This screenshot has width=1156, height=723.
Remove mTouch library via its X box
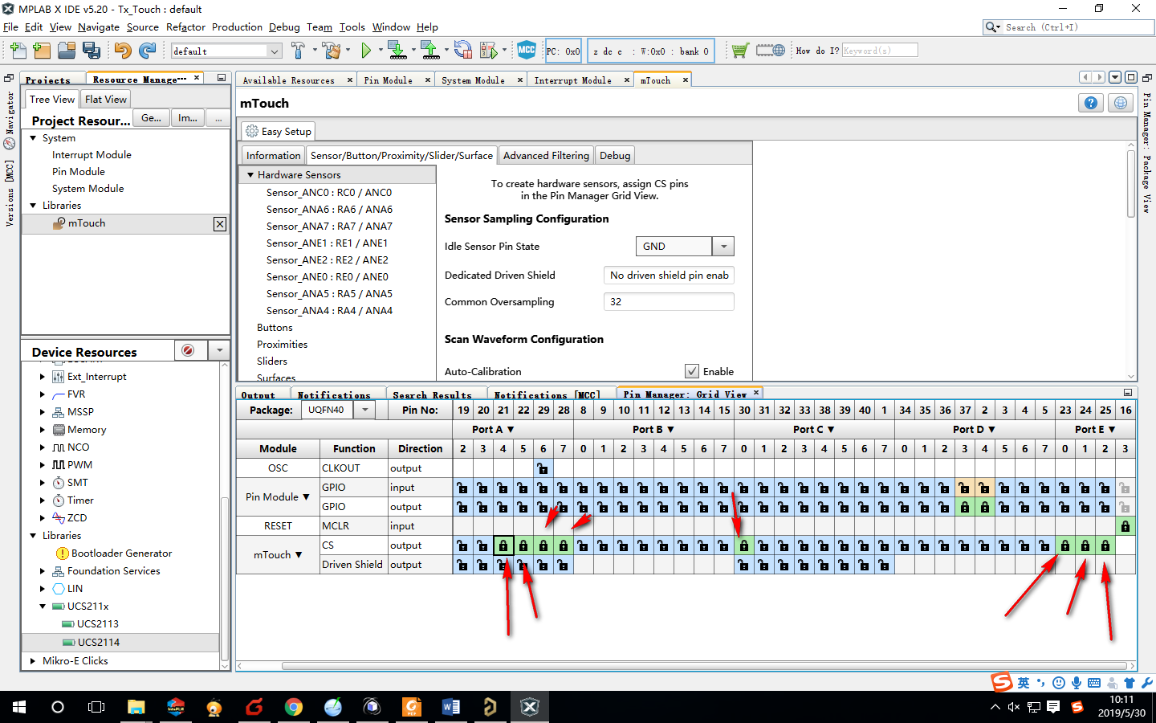tap(220, 224)
